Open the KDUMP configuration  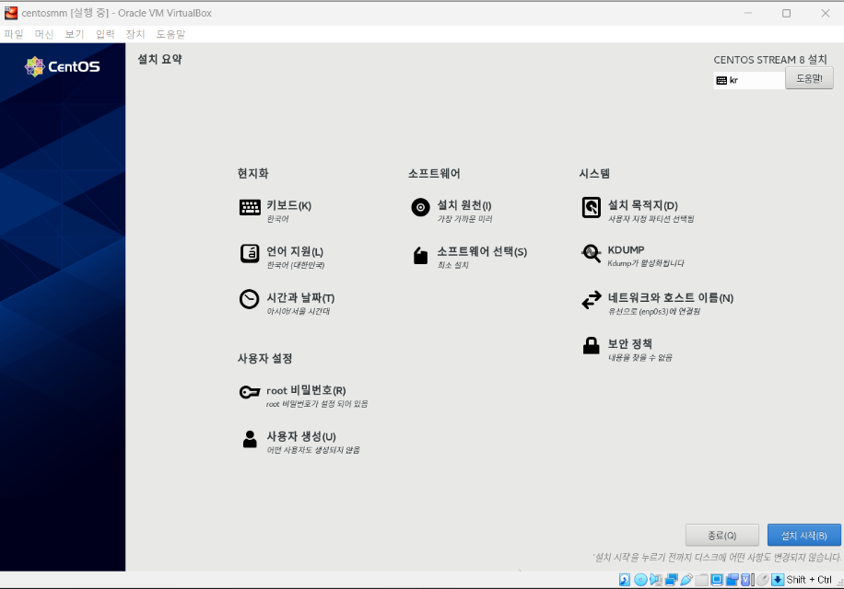(626, 250)
